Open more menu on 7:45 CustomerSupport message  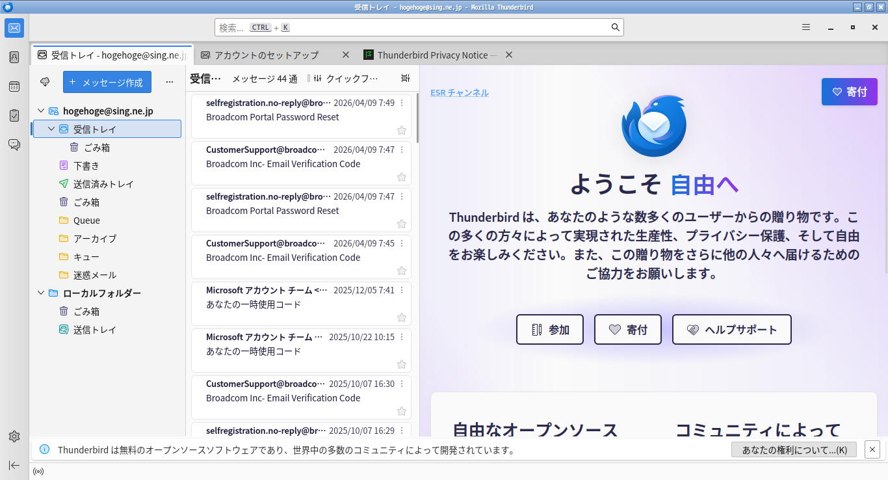402,243
